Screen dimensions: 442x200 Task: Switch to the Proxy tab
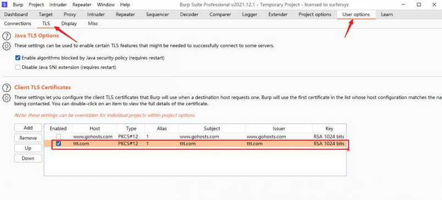pos(70,14)
